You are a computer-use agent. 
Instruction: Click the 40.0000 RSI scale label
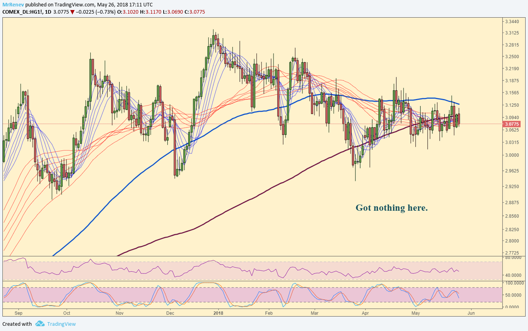pos(514,276)
